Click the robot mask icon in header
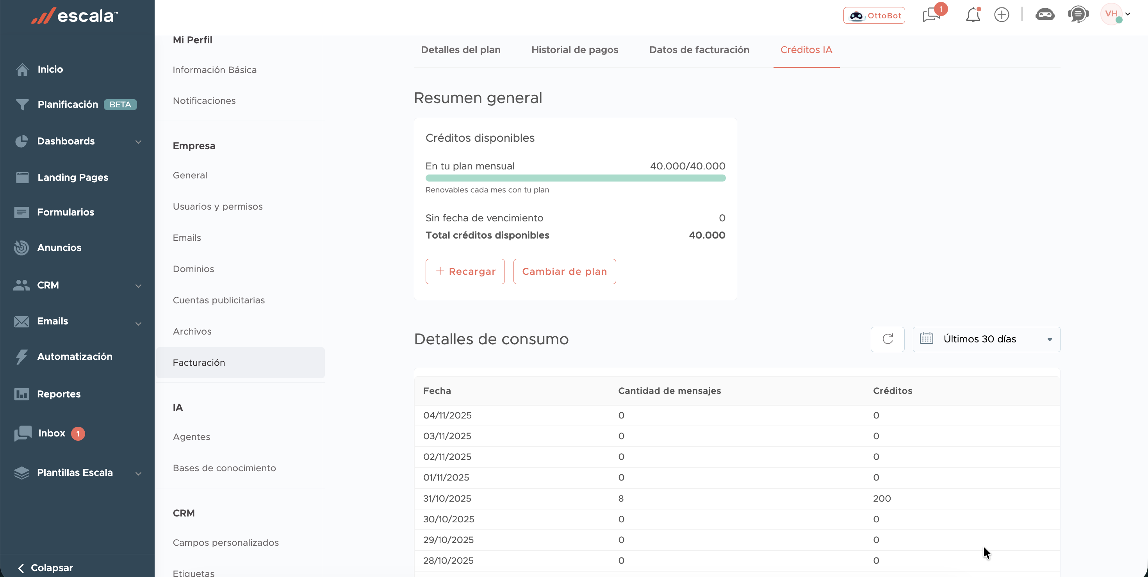 click(x=1044, y=15)
